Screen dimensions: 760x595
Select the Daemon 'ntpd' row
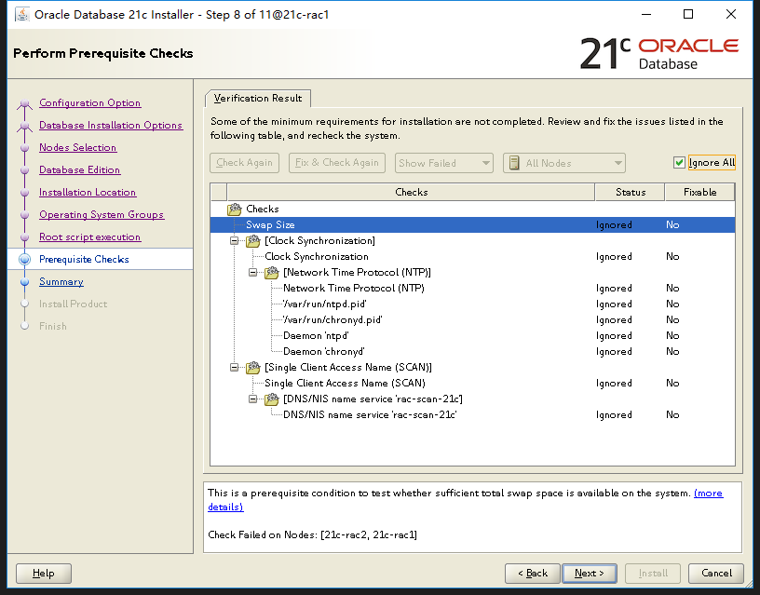[472, 336]
